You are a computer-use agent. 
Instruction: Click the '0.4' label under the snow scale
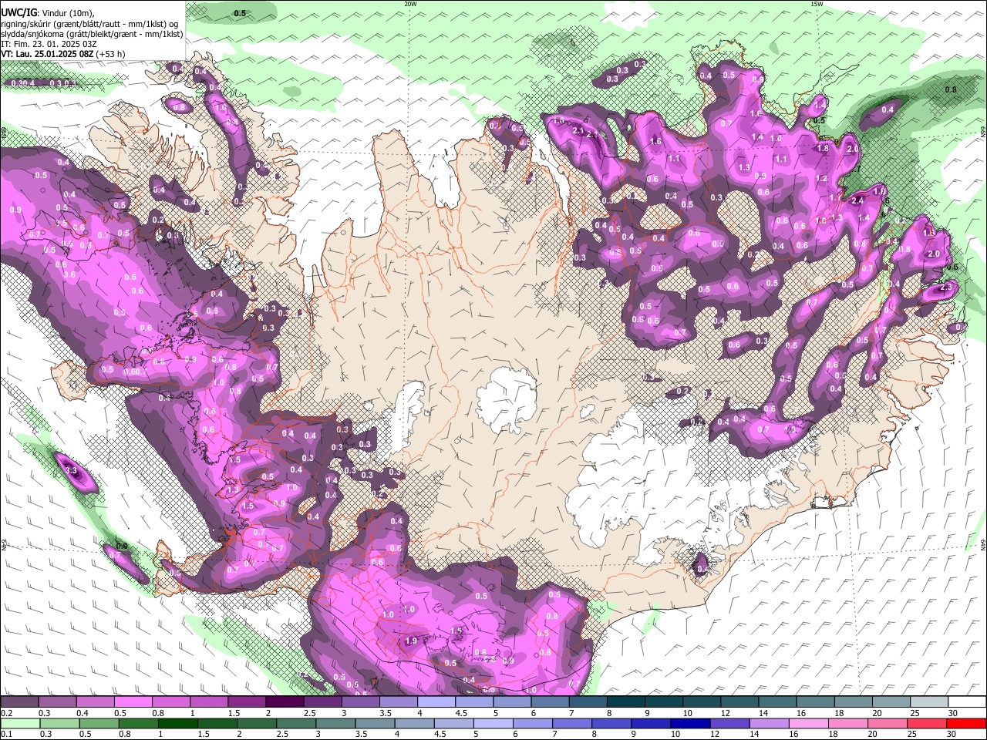click(x=83, y=713)
